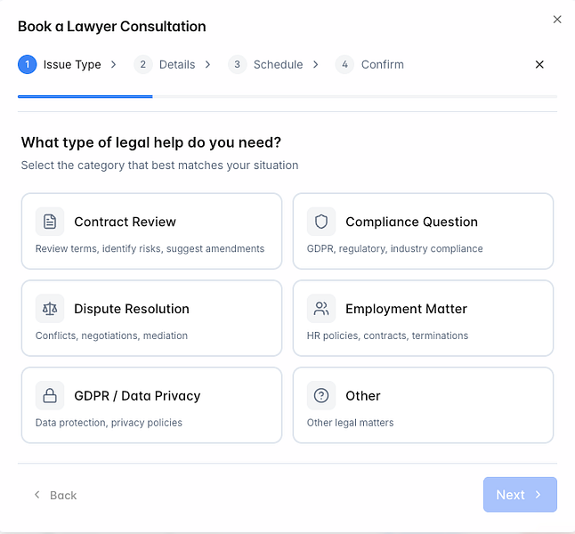Click the document icon on Contract Review
575x534 pixels.
pos(50,222)
